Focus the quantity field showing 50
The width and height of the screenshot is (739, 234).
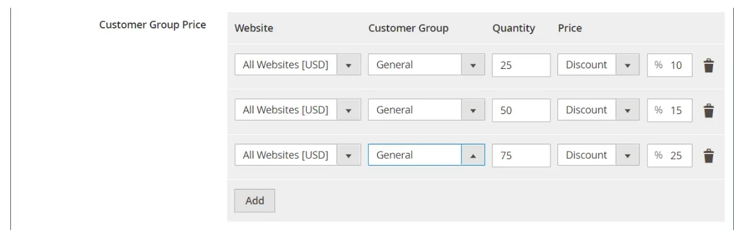coord(521,110)
